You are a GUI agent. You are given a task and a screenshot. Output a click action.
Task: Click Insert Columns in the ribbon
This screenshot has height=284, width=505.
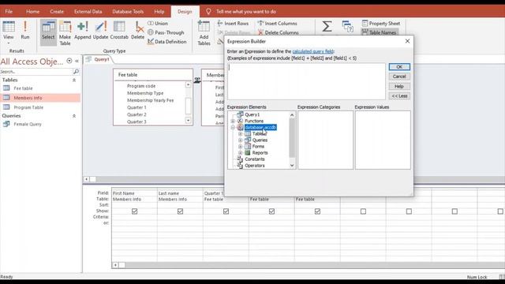click(277, 23)
